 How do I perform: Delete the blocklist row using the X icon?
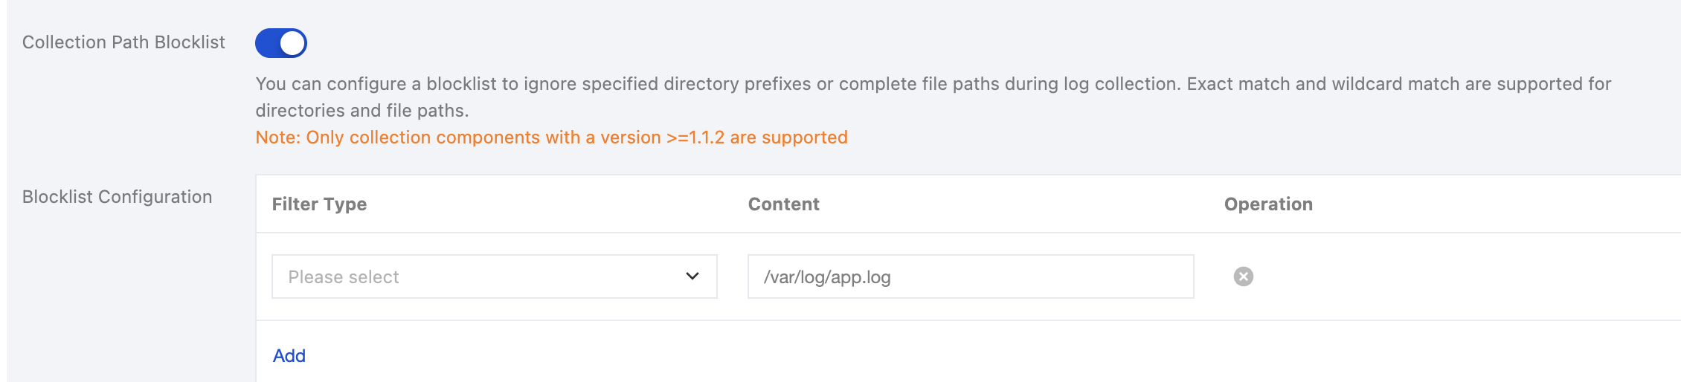tap(1243, 276)
